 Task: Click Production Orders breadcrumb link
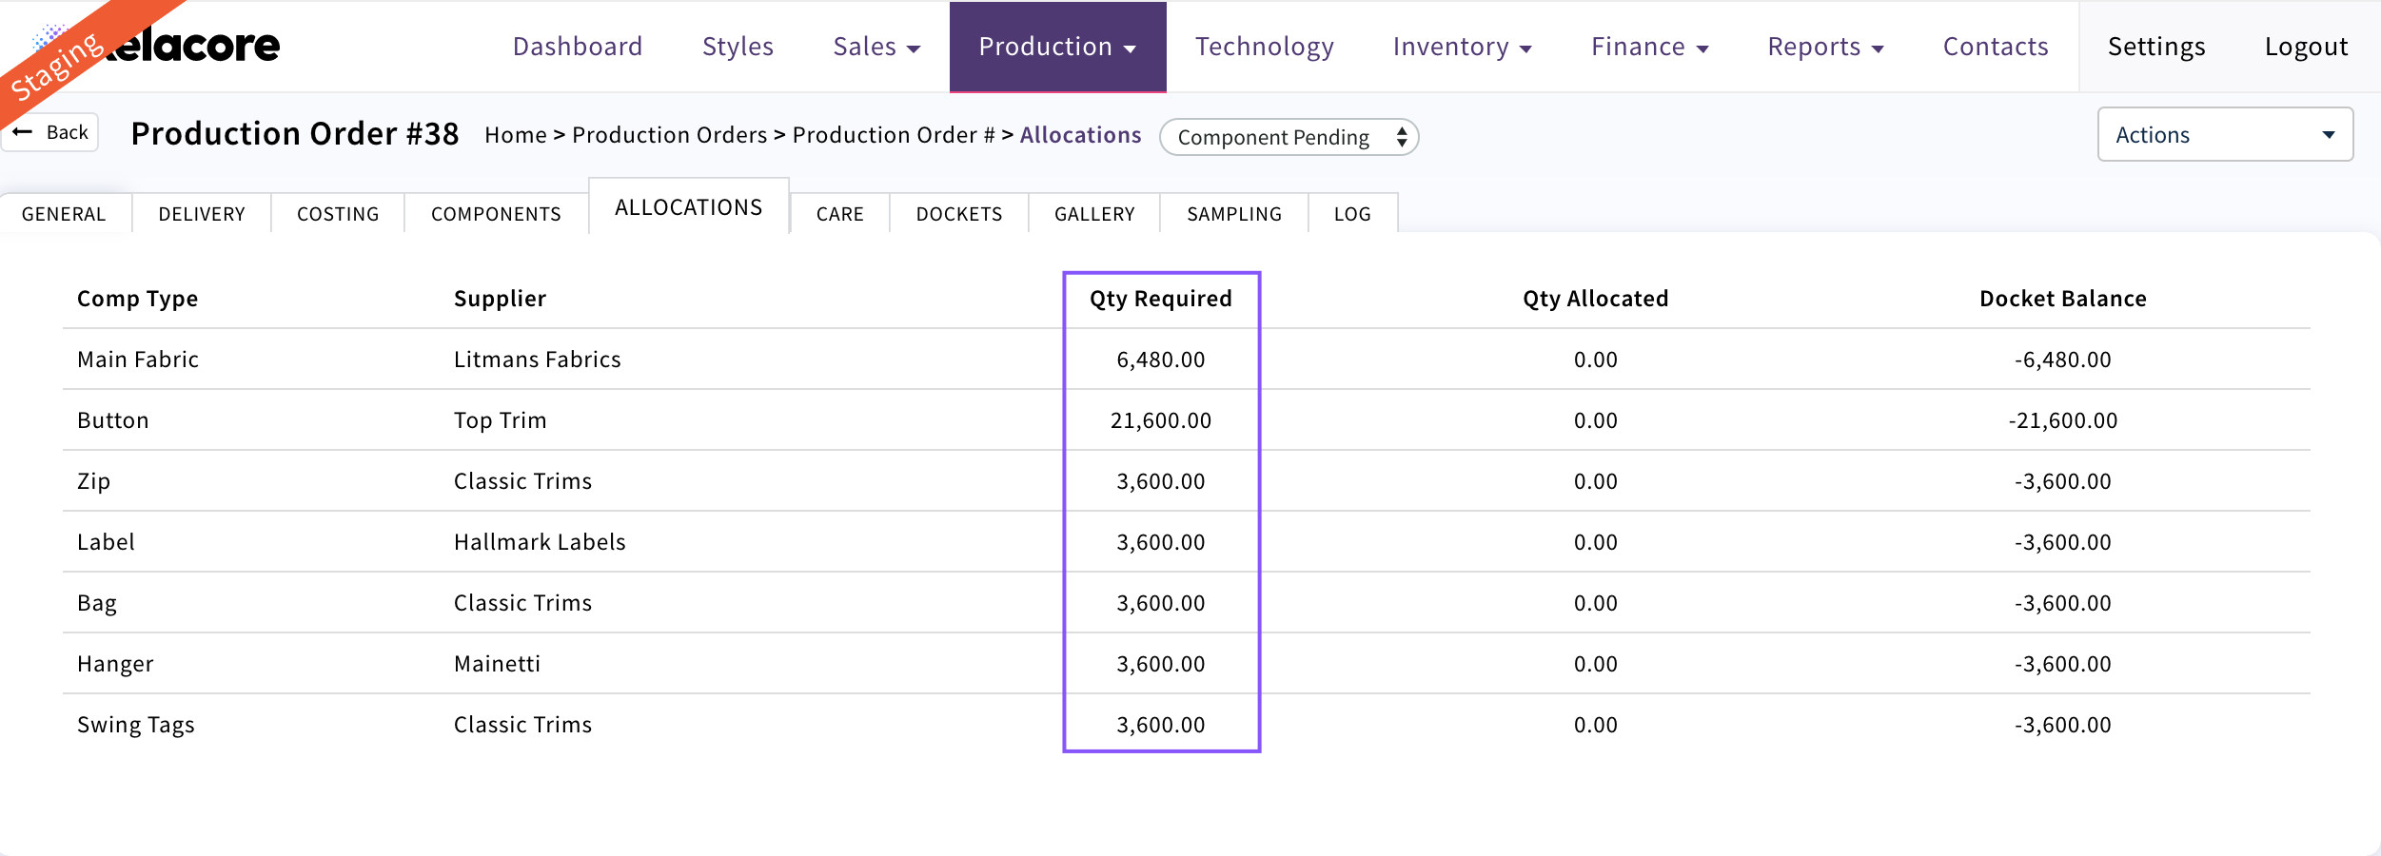[x=669, y=135]
